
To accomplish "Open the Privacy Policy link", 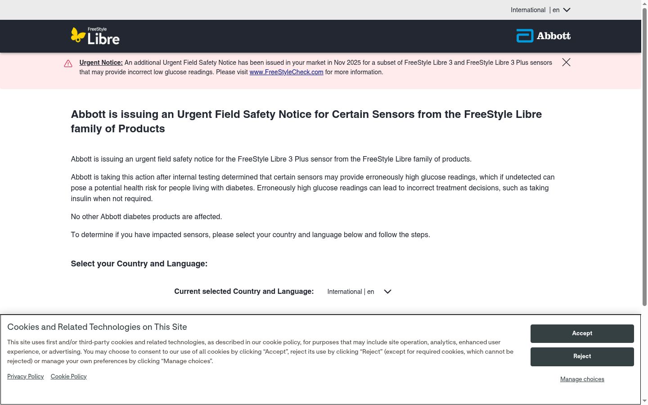I will [26, 377].
